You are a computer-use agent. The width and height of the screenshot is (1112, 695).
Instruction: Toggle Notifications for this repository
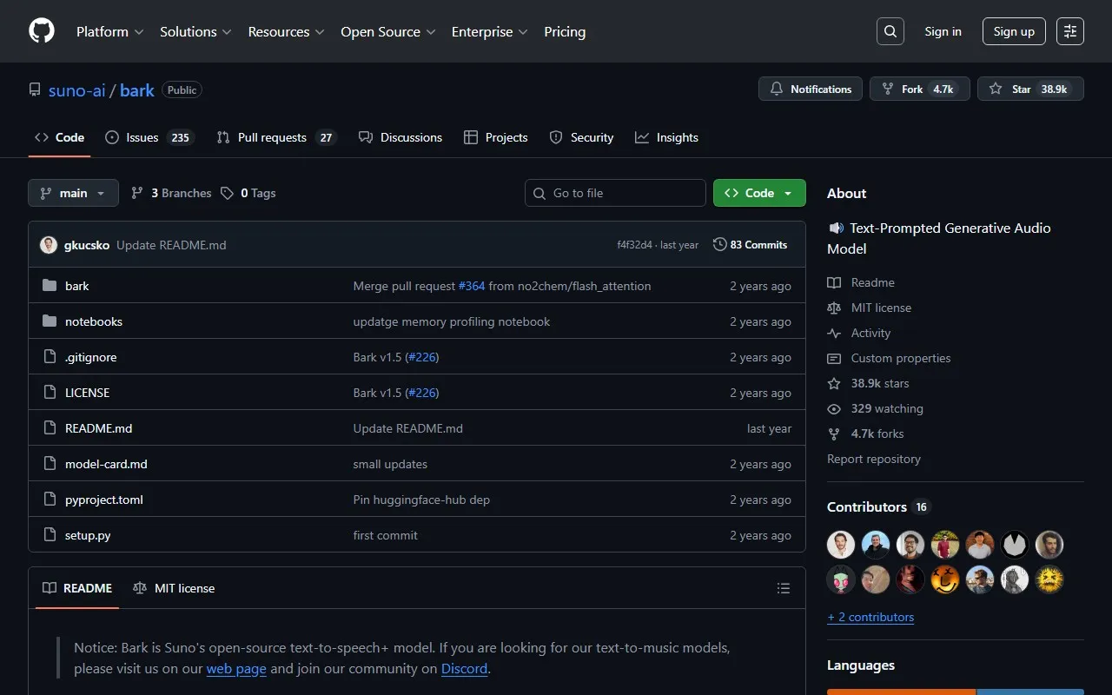(x=811, y=89)
